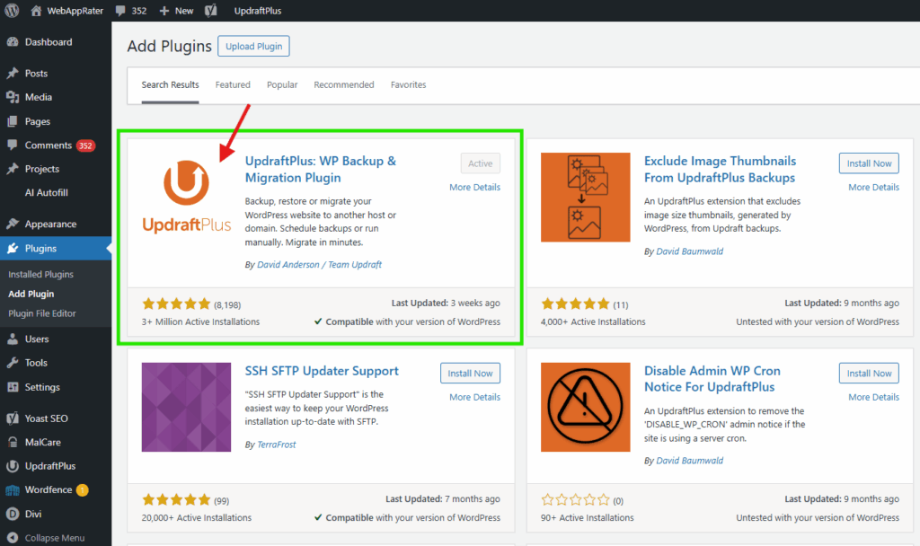Click the David Anderson / Team Updraft author link
The width and height of the screenshot is (920, 546).
[319, 265]
